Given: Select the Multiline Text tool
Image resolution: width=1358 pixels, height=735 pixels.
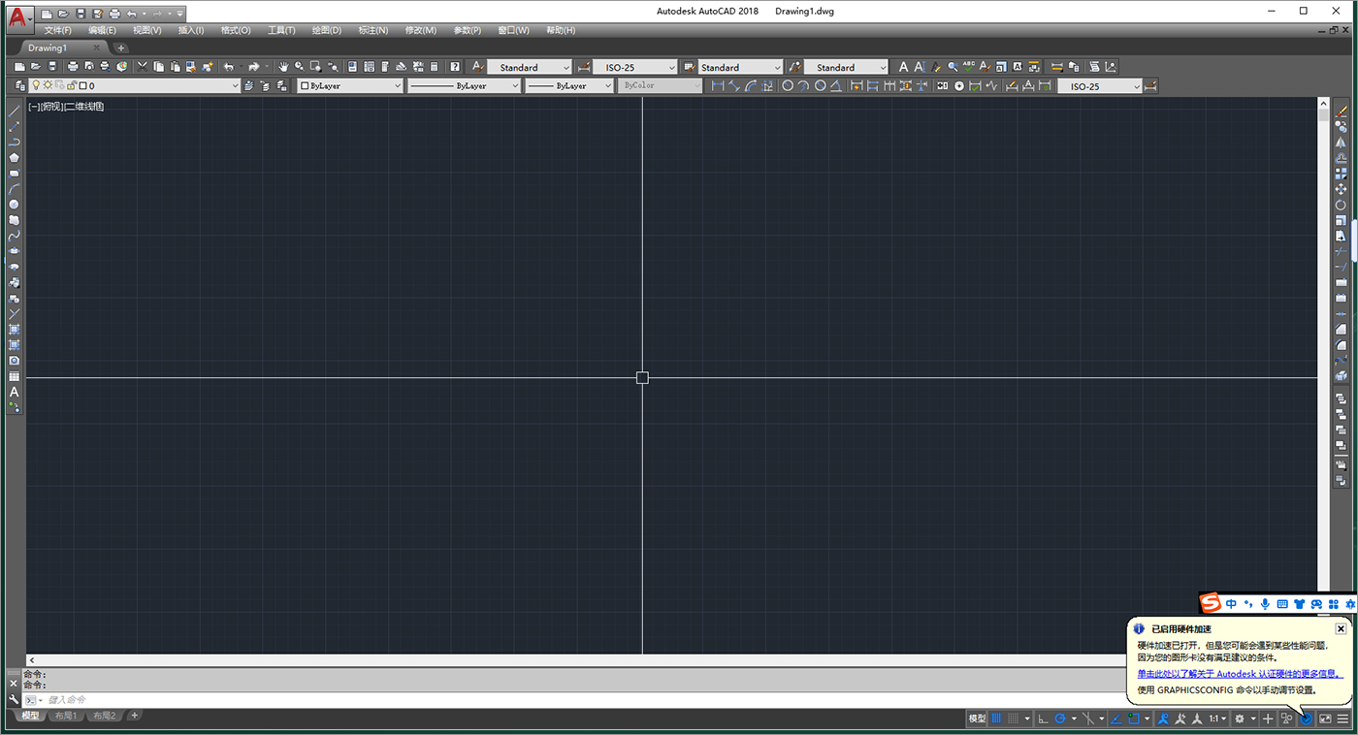Looking at the screenshot, I should (x=14, y=392).
